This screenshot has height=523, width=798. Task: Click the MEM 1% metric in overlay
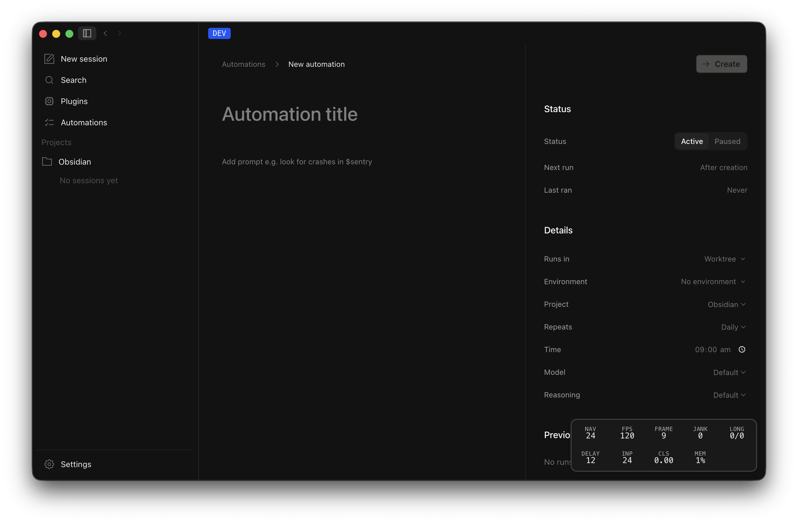tap(700, 457)
